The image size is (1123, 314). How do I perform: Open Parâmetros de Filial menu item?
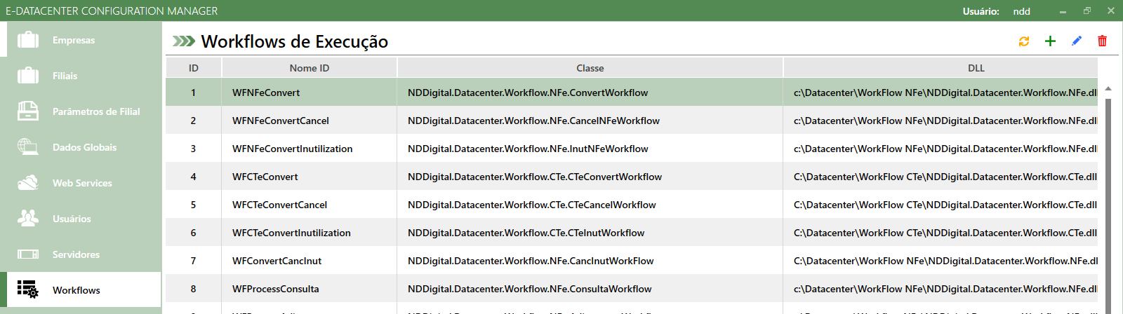(x=95, y=111)
